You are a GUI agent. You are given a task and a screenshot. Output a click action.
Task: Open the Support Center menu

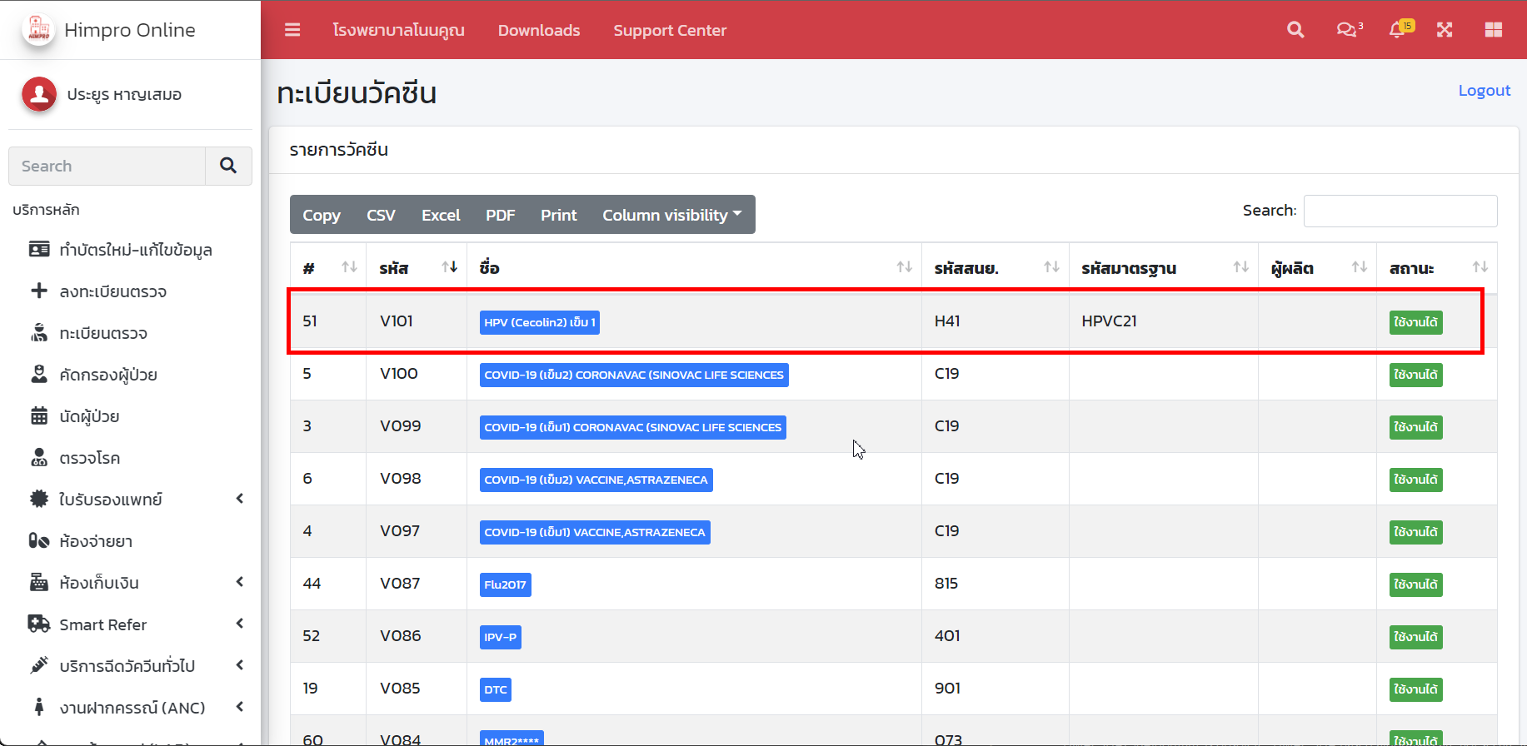(x=670, y=31)
